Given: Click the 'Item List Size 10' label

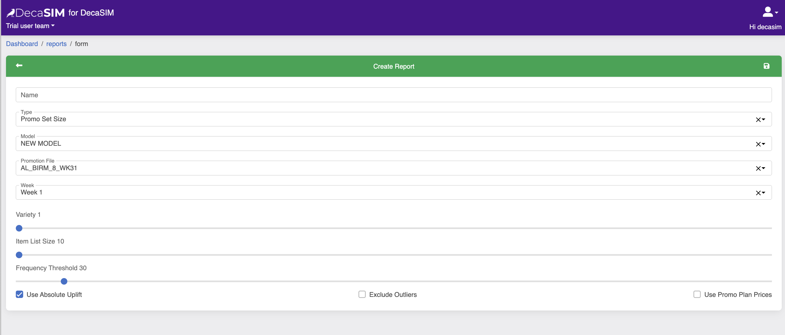Looking at the screenshot, I should [40, 241].
